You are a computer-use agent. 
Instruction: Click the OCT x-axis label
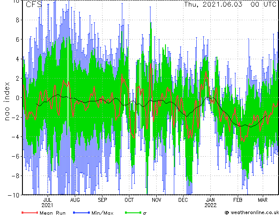(129, 200)
